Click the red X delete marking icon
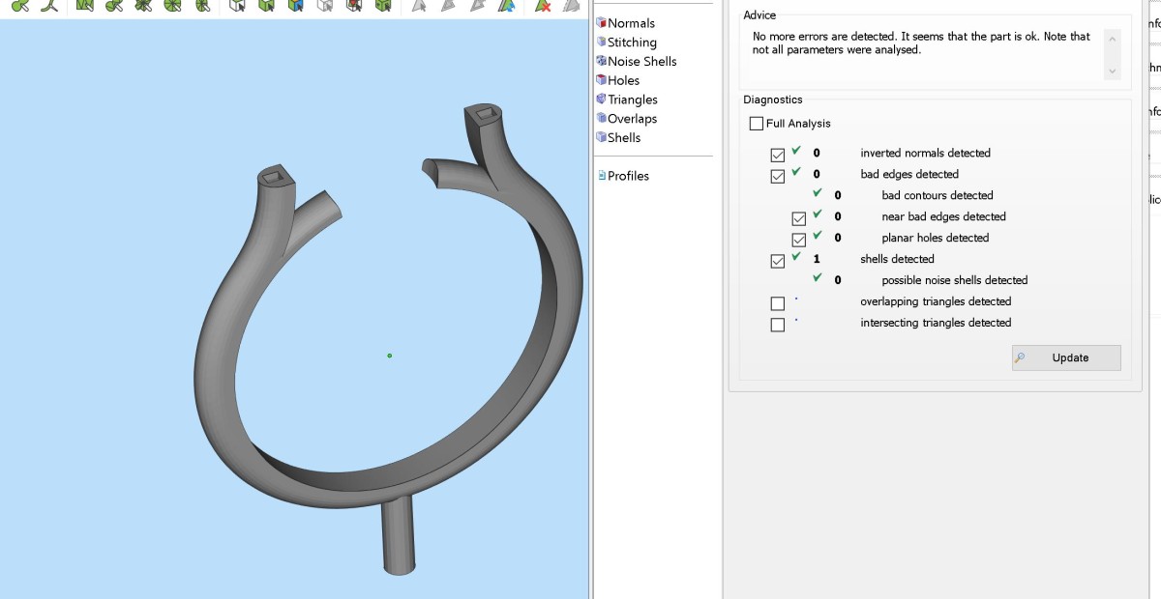Screen dimensions: 1161x599 tap(544, 6)
